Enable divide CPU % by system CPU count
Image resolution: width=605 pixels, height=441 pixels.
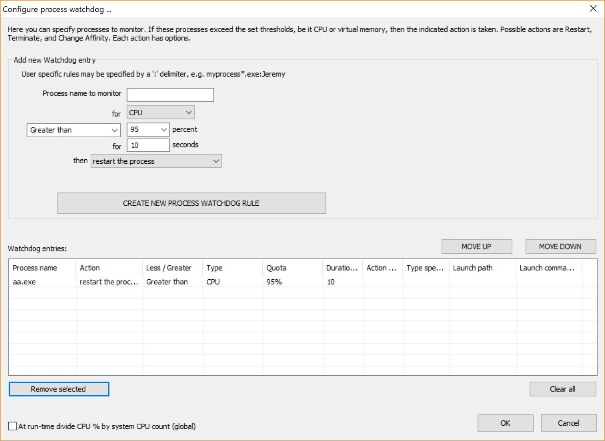point(13,426)
